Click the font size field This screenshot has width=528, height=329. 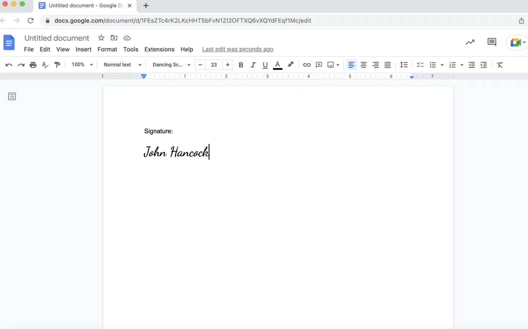pos(214,65)
